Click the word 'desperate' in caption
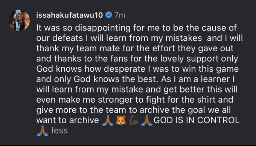 pyautogui.click(x=124, y=69)
